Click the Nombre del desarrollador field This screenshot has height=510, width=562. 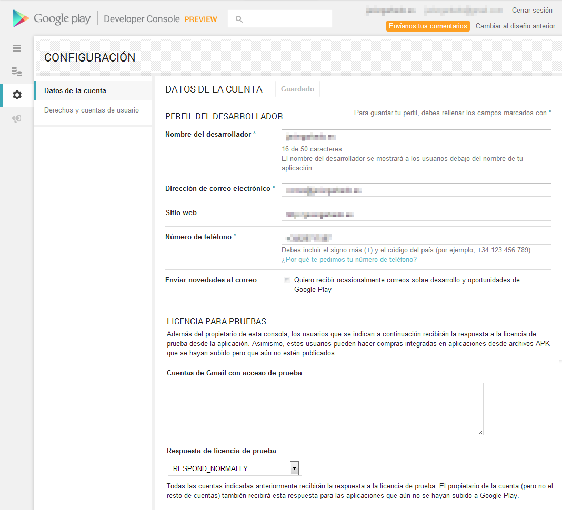coord(416,136)
